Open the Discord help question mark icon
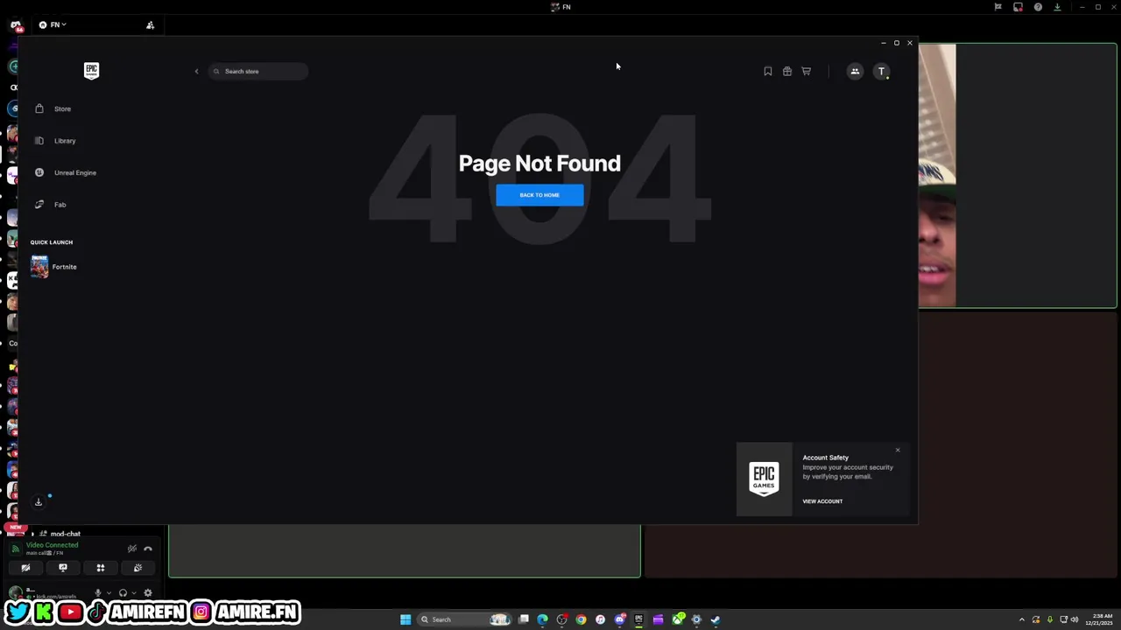The width and height of the screenshot is (1121, 630). pyautogui.click(x=1038, y=7)
